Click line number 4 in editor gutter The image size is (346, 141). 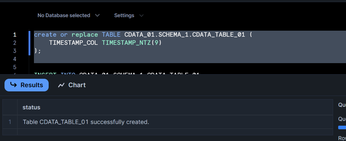click(15, 59)
